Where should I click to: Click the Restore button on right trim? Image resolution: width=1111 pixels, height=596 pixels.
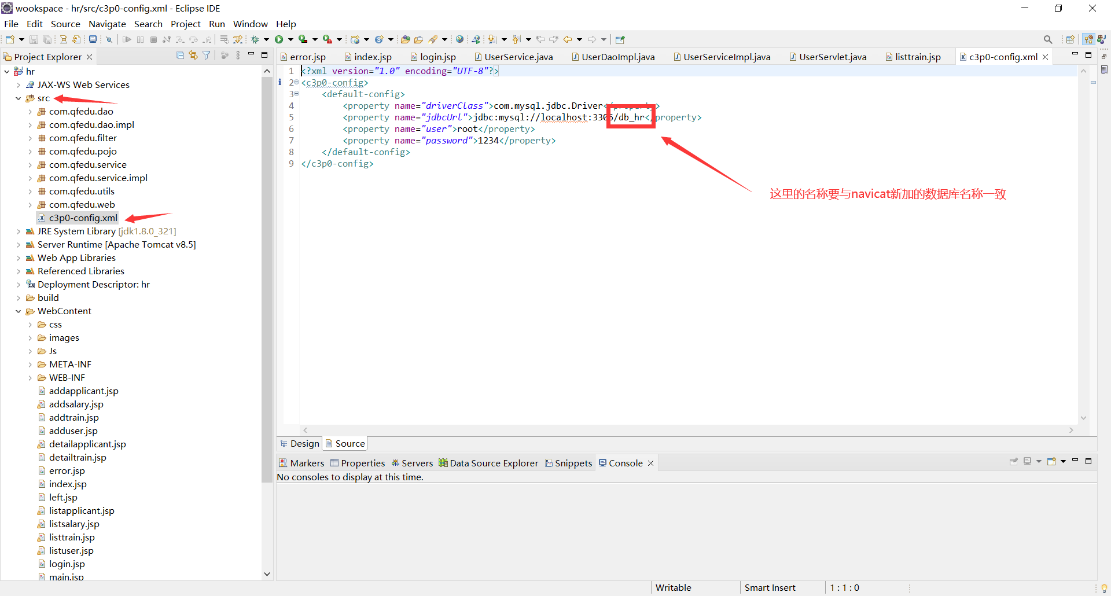pyautogui.click(x=1104, y=57)
